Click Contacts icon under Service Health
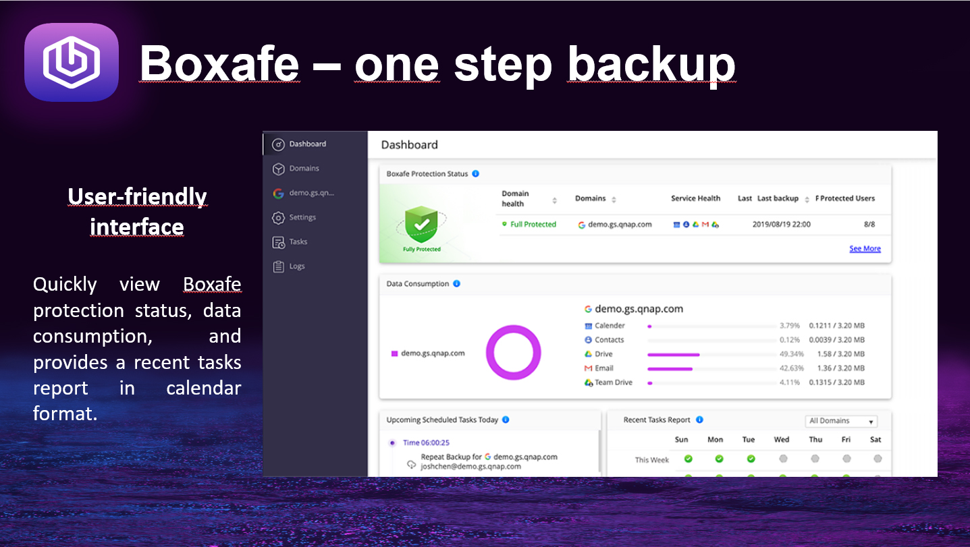Screen dimensions: 970x547 click(686, 225)
